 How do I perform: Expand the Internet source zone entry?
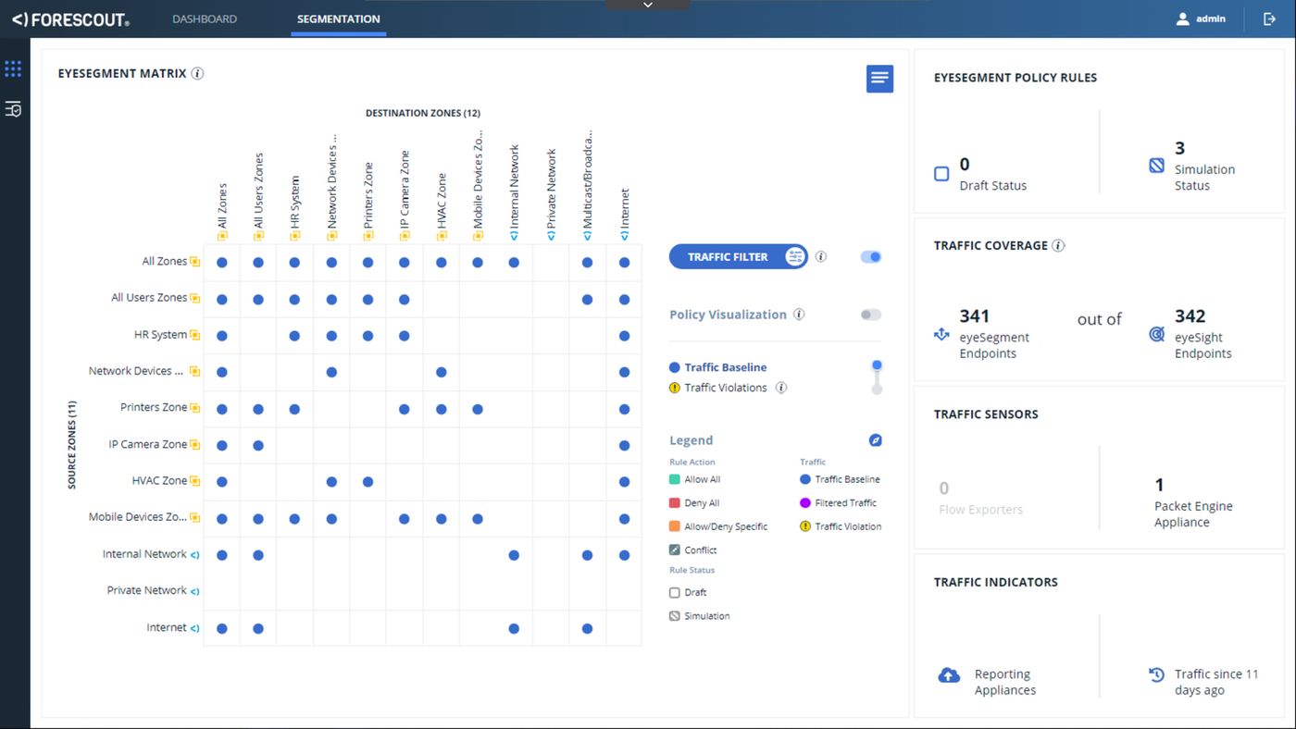(194, 627)
